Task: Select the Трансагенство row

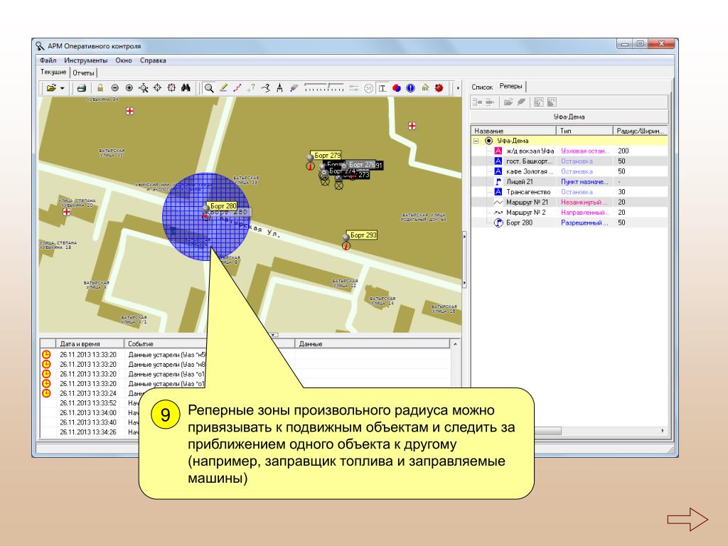Action: pos(569,192)
